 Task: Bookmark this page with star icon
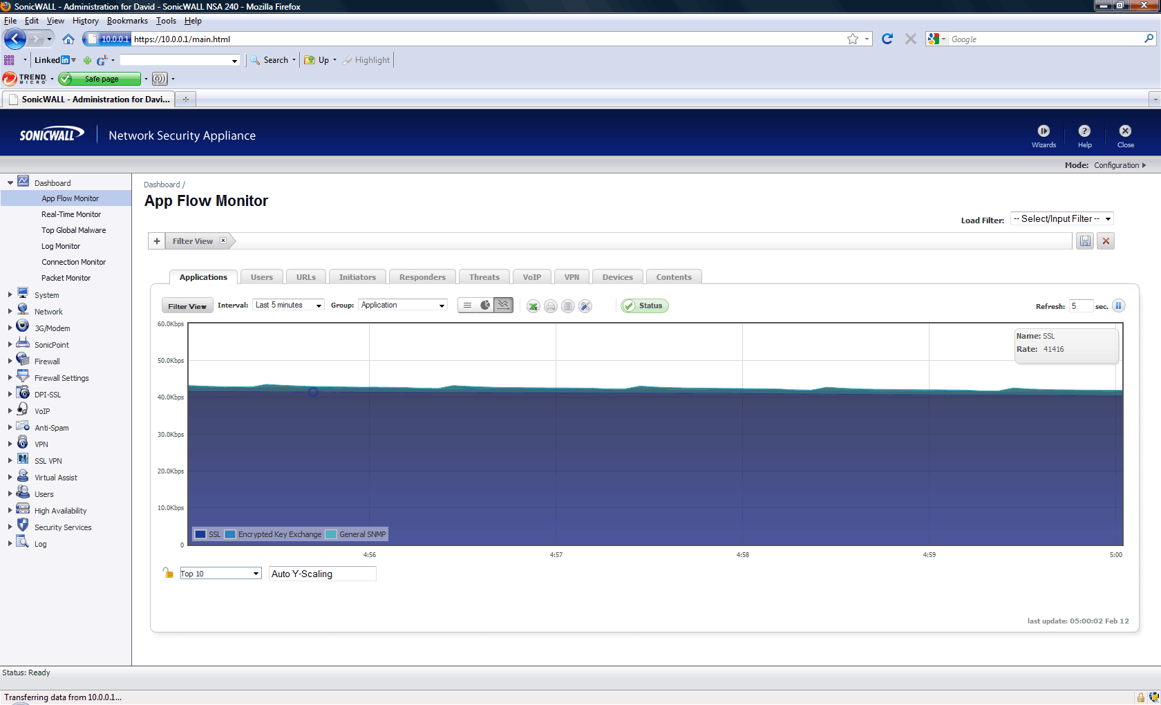[x=853, y=39]
